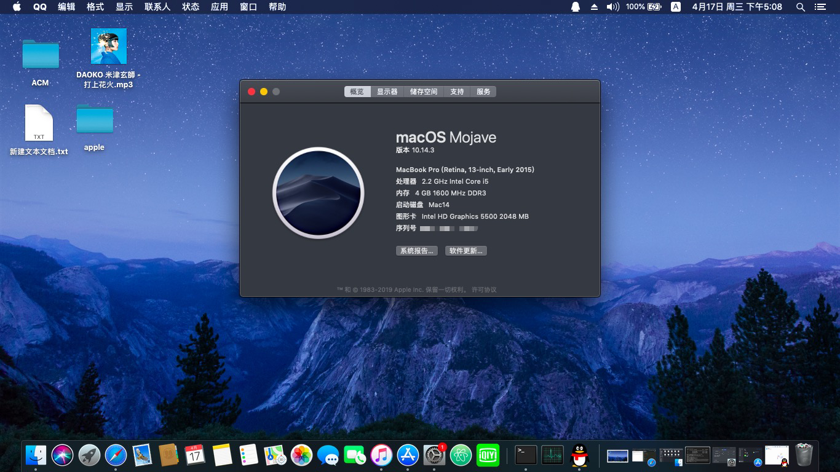Viewport: 840px width, 472px height.
Task: Open Notification Center list icon
Action: pyautogui.click(x=820, y=7)
